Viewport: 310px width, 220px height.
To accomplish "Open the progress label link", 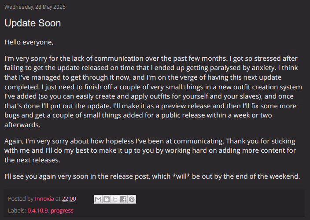I will click(x=62, y=211).
